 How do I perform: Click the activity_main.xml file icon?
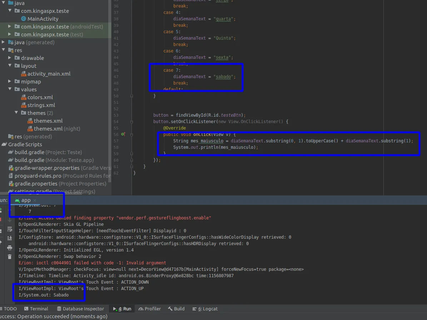pyautogui.click(x=24, y=74)
